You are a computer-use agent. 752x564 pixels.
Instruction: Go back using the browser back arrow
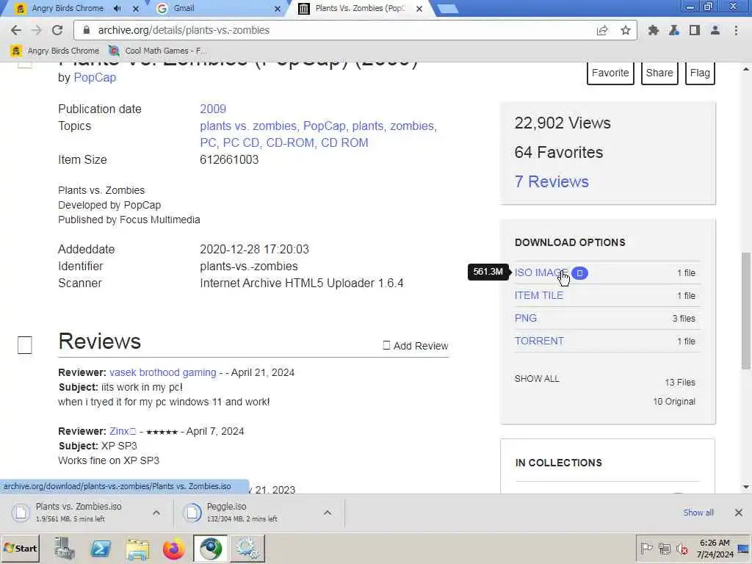(16, 30)
